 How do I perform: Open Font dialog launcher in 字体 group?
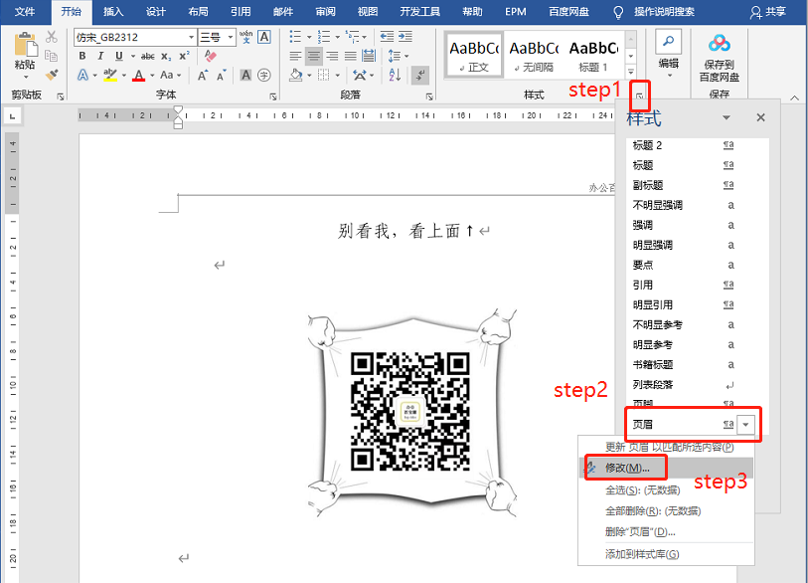pyautogui.click(x=273, y=97)
